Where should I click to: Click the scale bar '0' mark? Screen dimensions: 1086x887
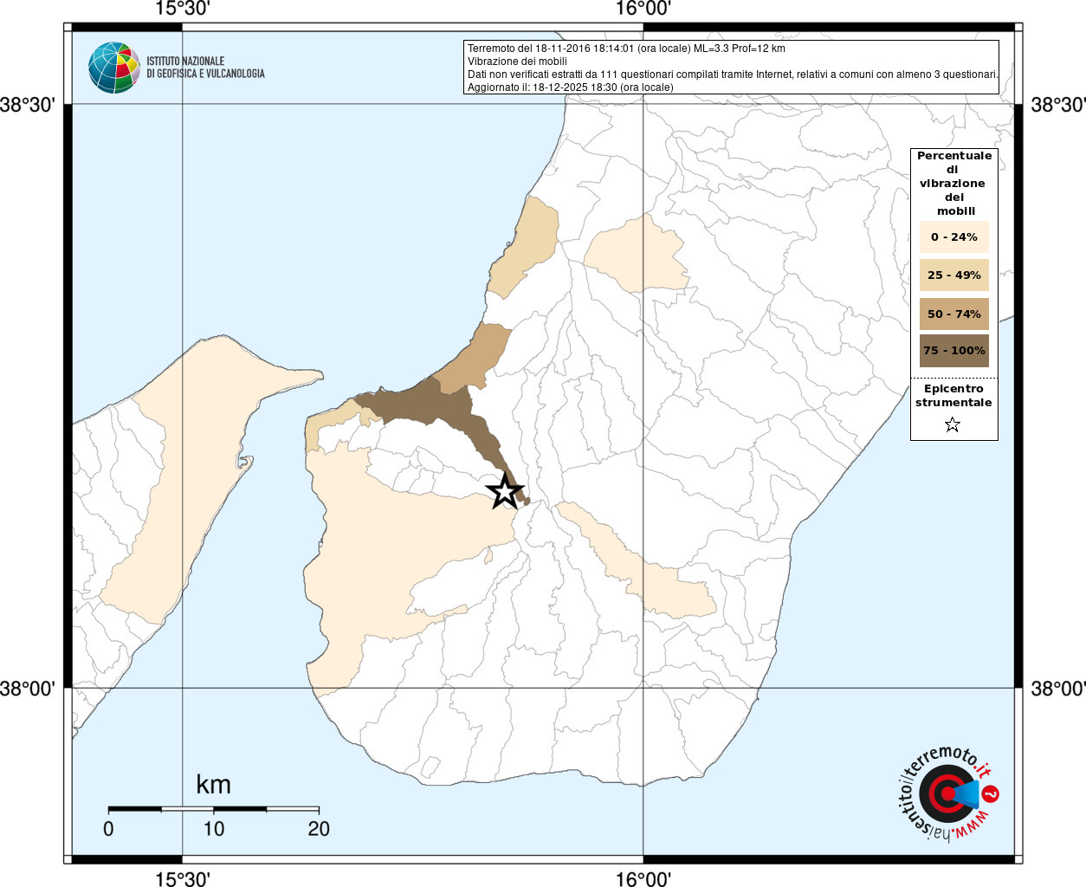pos(108,829)
